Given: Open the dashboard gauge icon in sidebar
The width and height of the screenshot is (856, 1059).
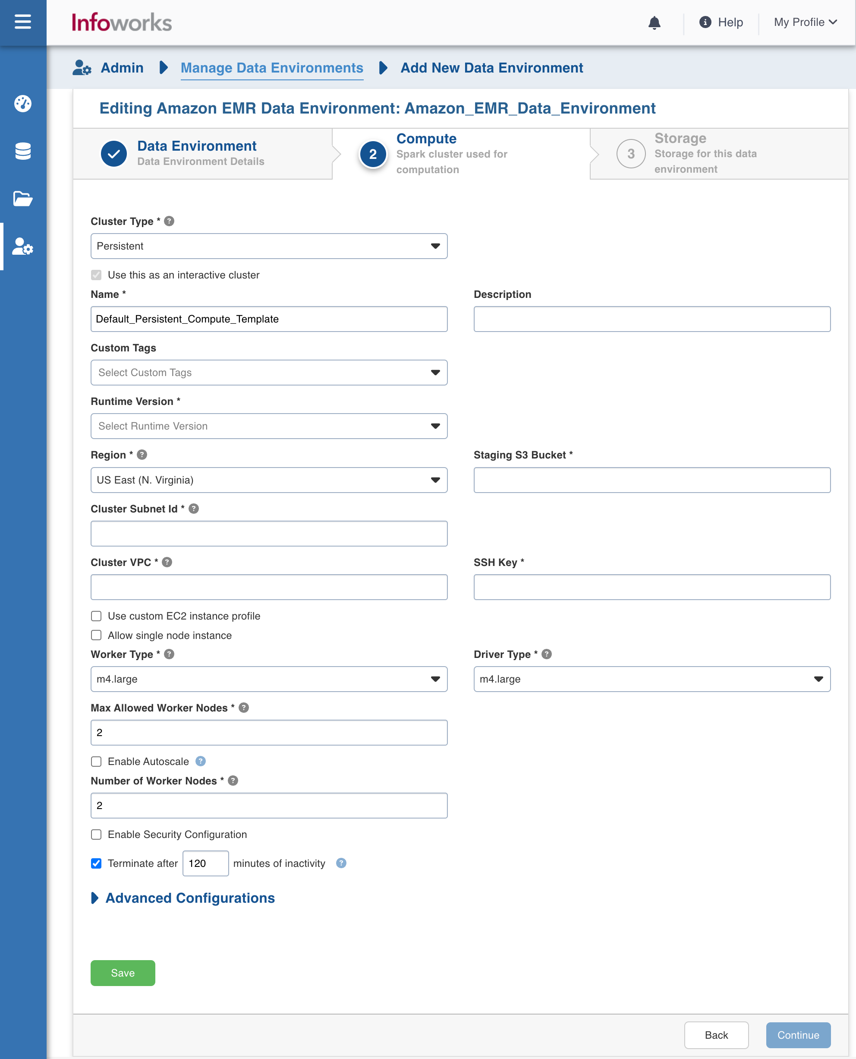Looking at the screenshot, I should click(23, 104).
